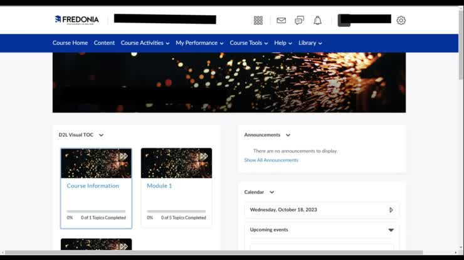Open the Content navbar item
This screenshot has height=260, width=464.
[104, 43]
